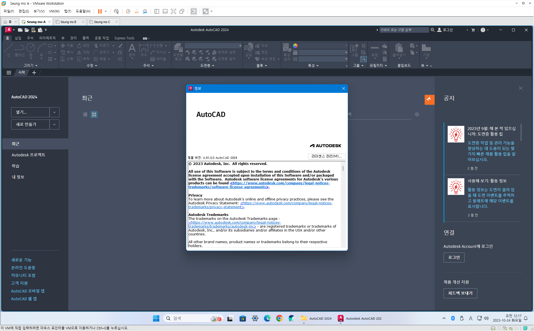
Task: Click the orange announcements megaphone icon
Action: [x=429, y=99]
